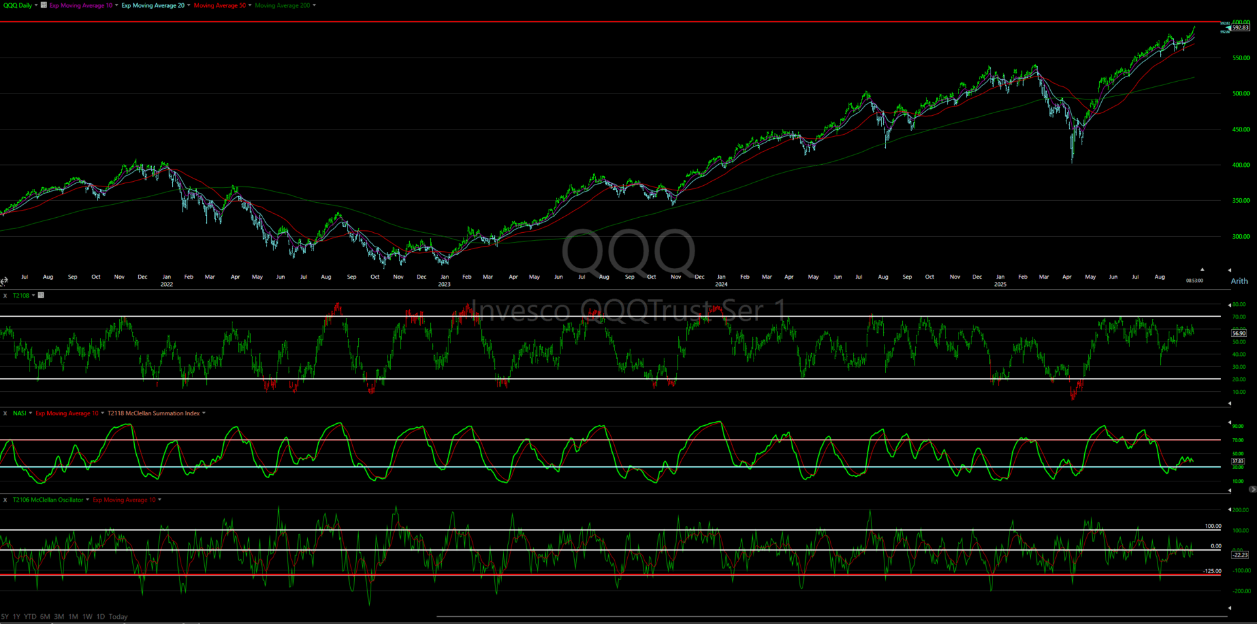
Task: Click the 56.90 T2108 value label
Action: [1239, 333]
